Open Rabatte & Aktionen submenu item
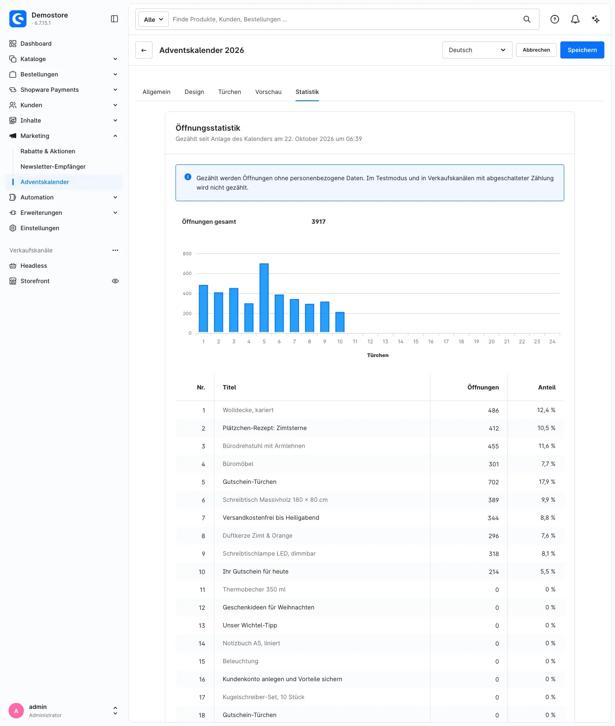The image size is (615, 726). click(x=48, y=151)
